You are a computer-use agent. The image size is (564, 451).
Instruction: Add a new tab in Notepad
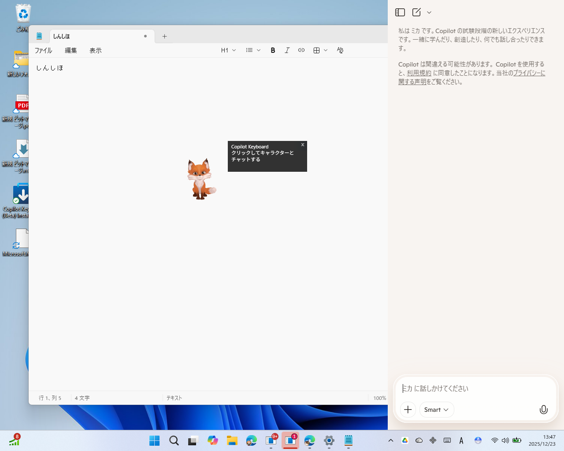164,36
